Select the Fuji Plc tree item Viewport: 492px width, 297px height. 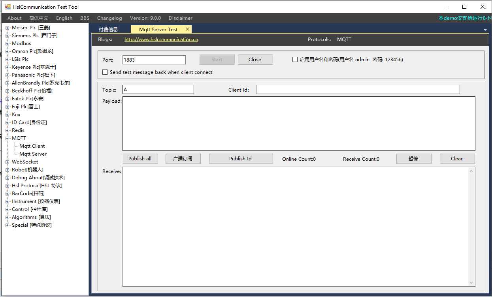pyautogui.click(x=26, y=107)
